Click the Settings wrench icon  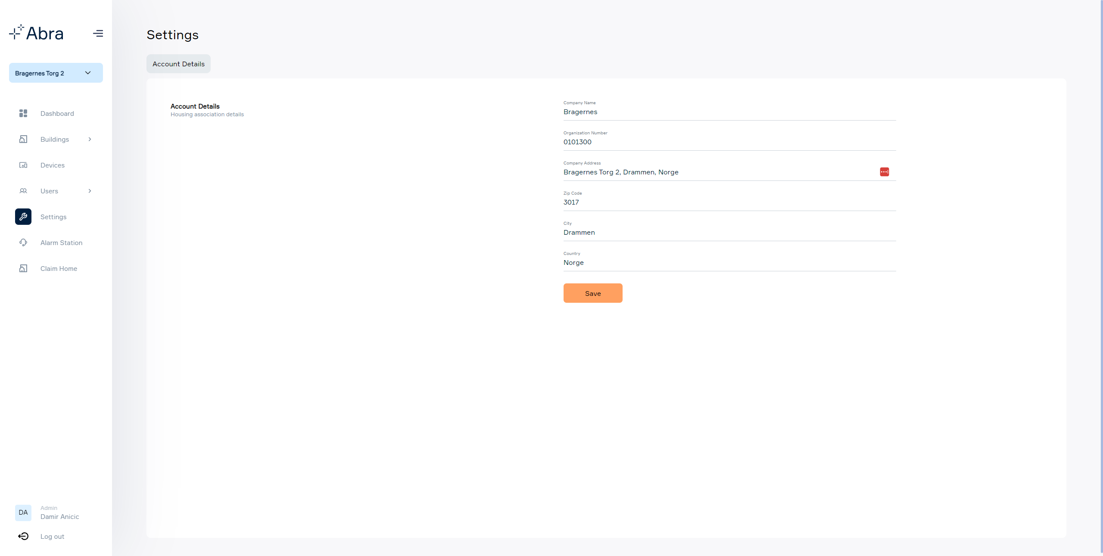[x=23, y=217]
